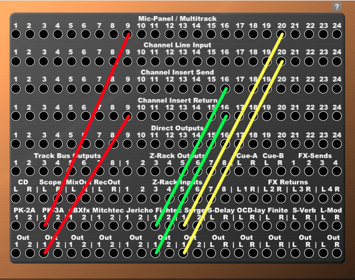Select Mic-Panel / Multitrack jack 24
The height and width of the screenshot is (280, 355).
coord(337,34)
